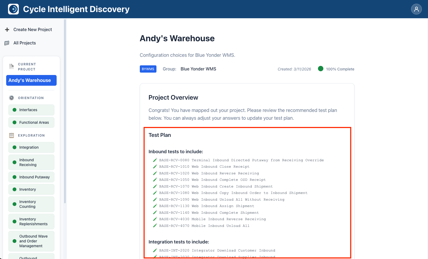Image resolution: width=428 pixels, height=259 pixels.
Task: Click the test tube icon for BASE-RCV-4030
Action: point(155,219)
